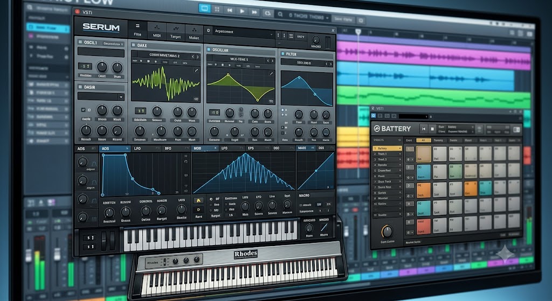Click the pencil edit icon on OSCILLAR waveform
Viewport: 552px width, 301px height.
click(x=272, y=74)
